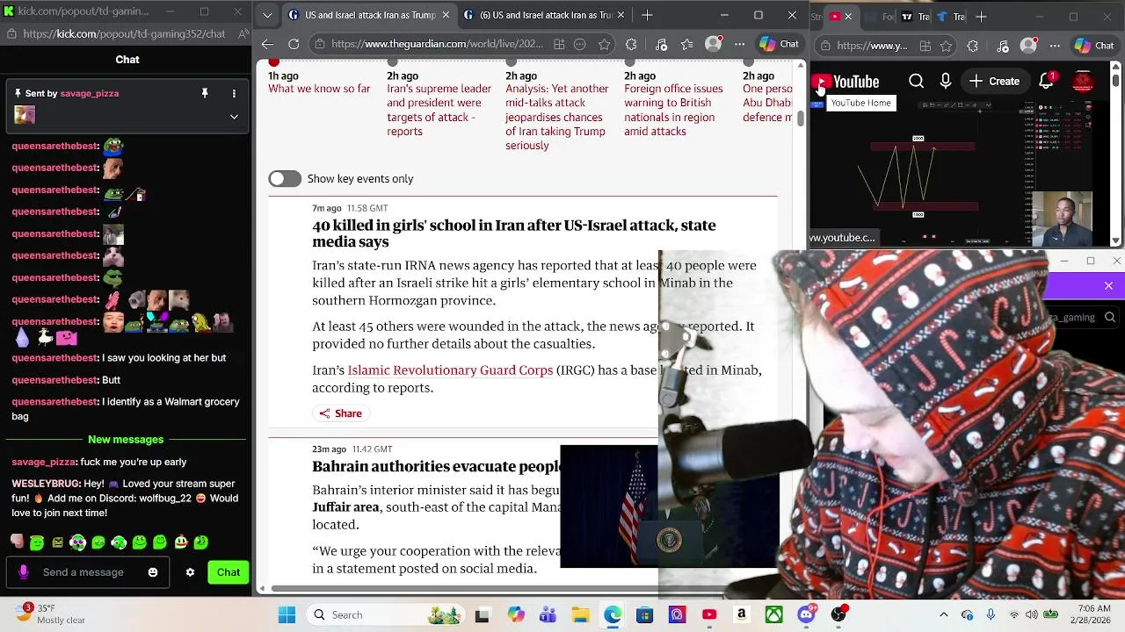The image size is (1125, 632).
Task: Close the '(6) US and Israel attack' tab
Action: [621, 15]
